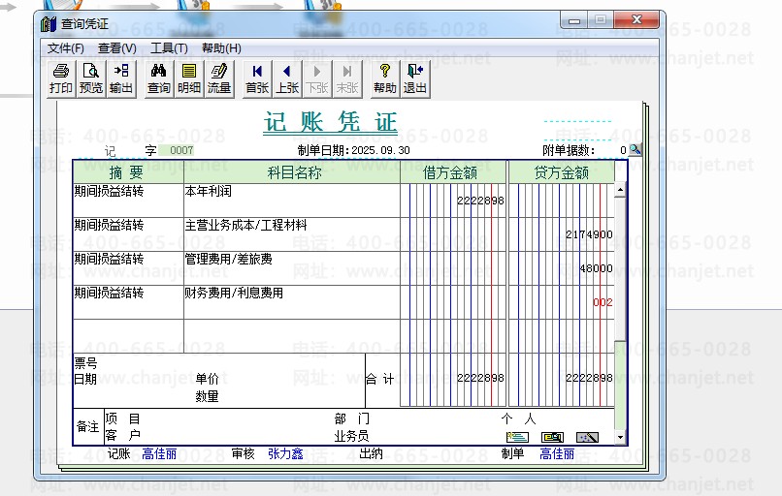Image resolution: width=782 pixels, height=496 pixels.
Task: Click the bookkeeper name 高佳丽 after 记账
Action: pos(159,453)
